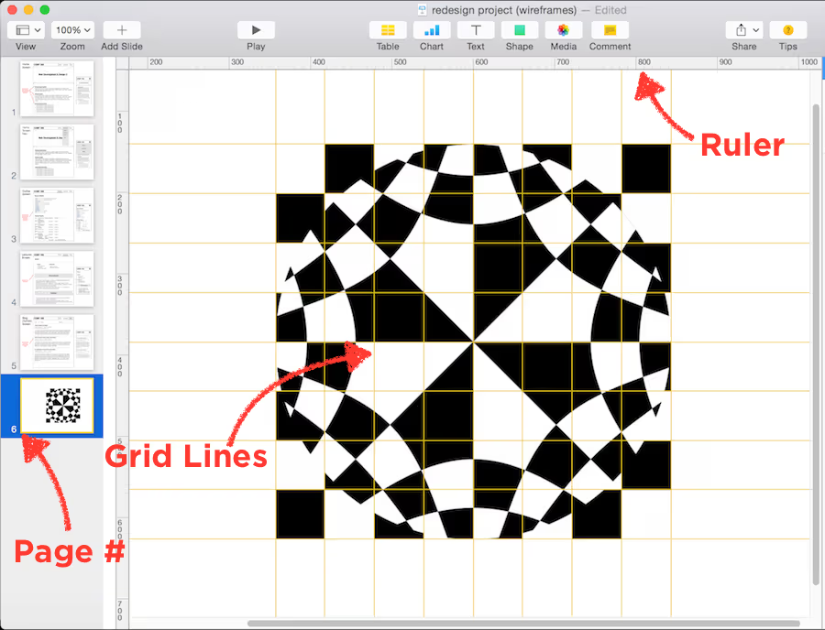Open the View options dropdown
The width and height of the screenshot is (825, 630).
(26, 30)
